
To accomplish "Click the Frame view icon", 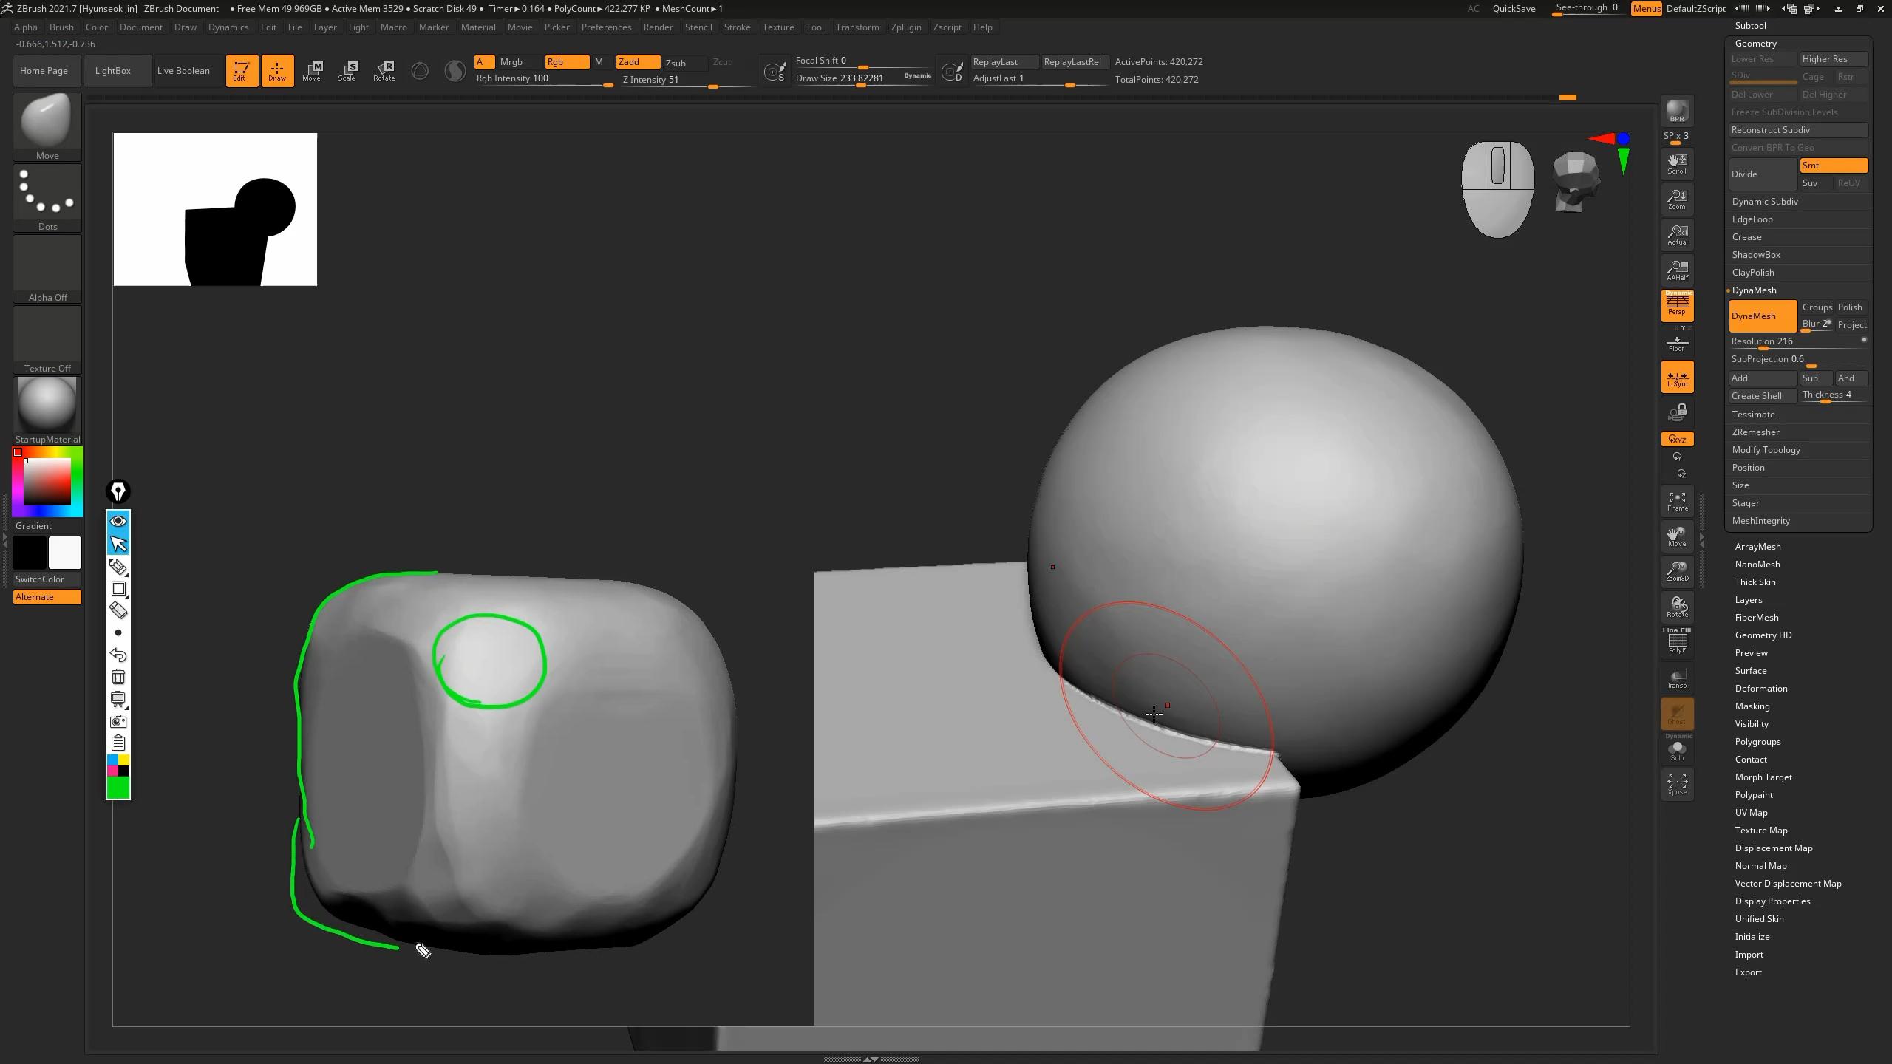I will point(1676,501).
